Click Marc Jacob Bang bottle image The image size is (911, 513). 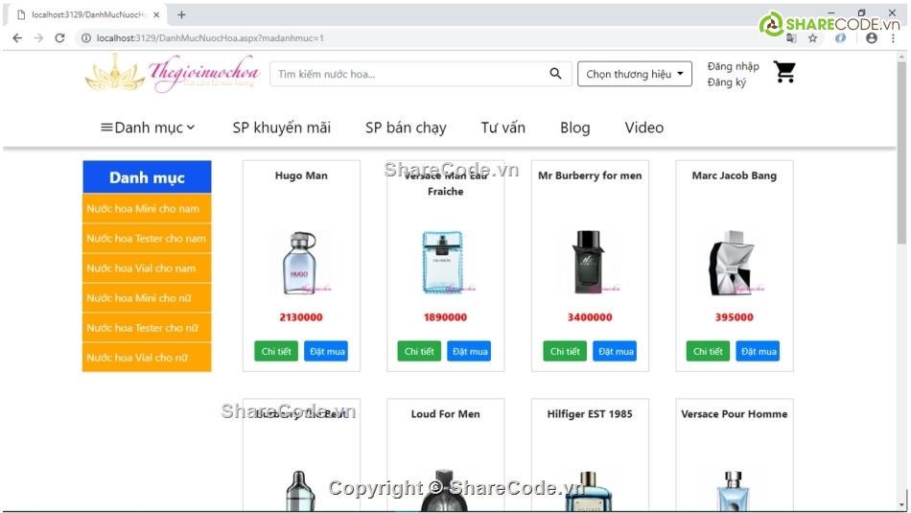(x=734, y=263)
